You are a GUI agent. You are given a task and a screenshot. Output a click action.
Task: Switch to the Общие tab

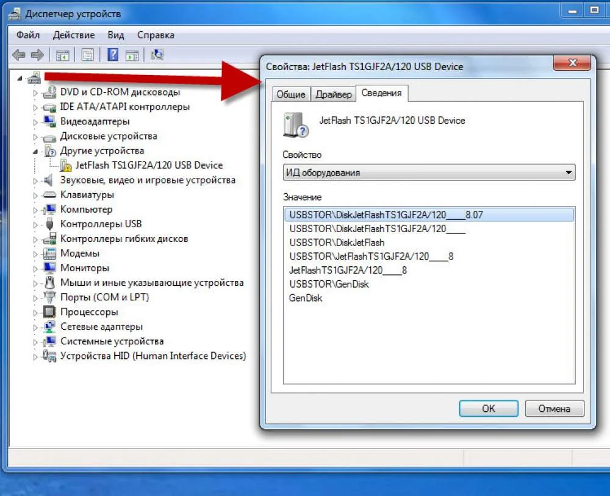coord(290,94)
